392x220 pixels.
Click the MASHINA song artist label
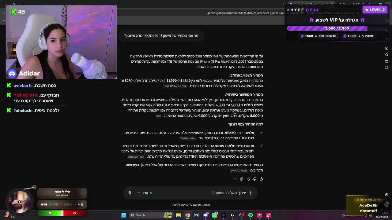(x=62, y=195)
